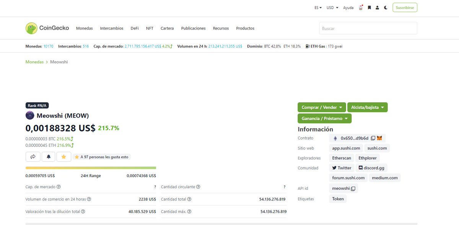
Task: Click the Meowshi coin logo
Action: [30, 115]
